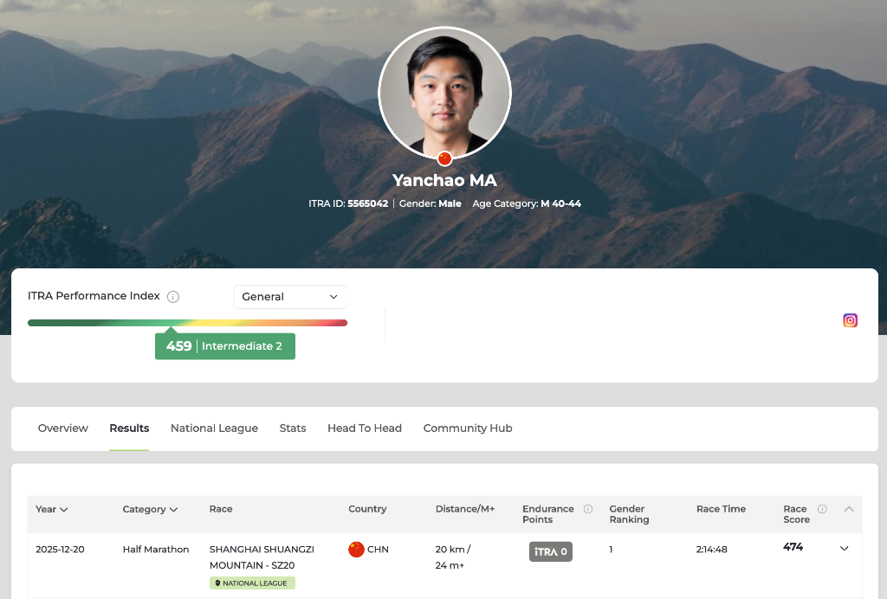
Task: Sort results by the Year column
Action: coord(51,509)
